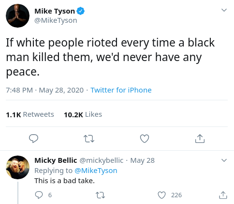Screen dimensions: 234x204
Task: Open Micky Bellic's profile avatar
Action: coord(17,167)
